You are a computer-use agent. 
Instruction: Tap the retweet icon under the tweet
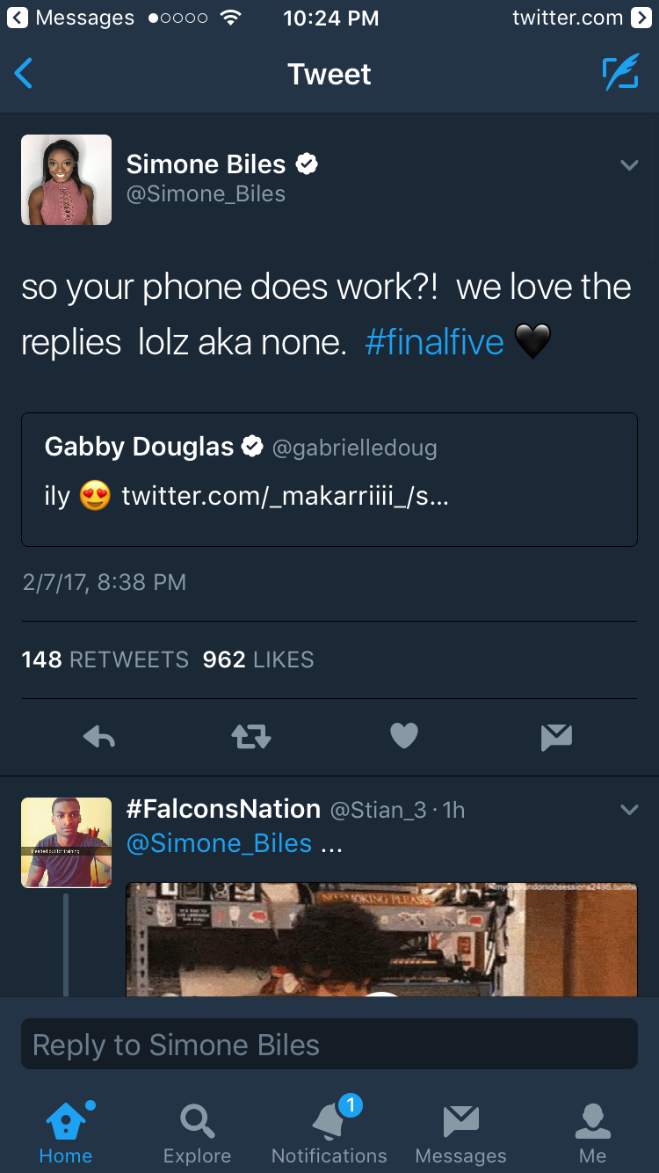(x=251, y=737)
